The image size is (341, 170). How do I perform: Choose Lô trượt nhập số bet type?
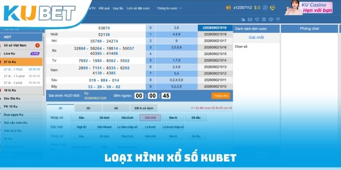pyautogui.click(x=173, y=127)
